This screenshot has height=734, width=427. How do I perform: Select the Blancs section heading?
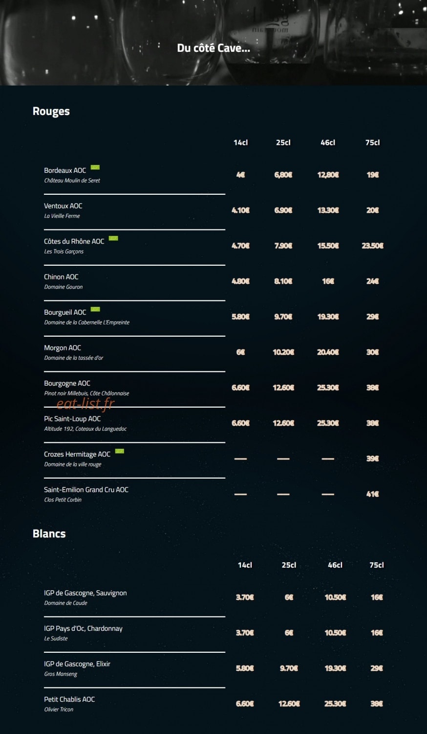click(49, 534)
